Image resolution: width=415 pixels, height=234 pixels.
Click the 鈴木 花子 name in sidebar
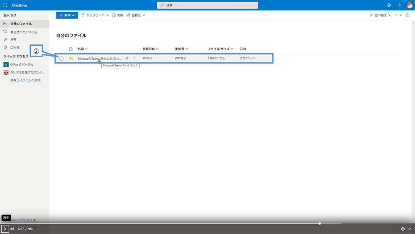click(10, 16)
